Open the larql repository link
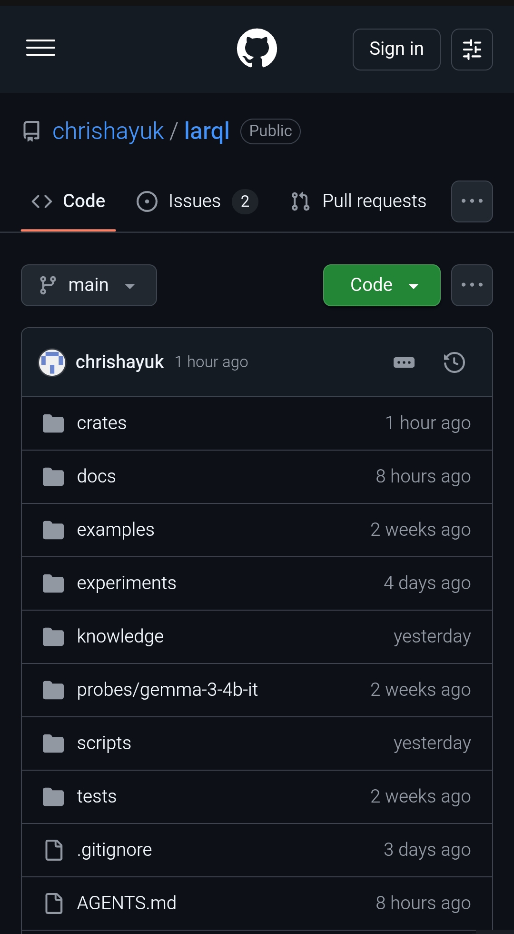Image resolution: width=514 pixels, height=934 pixels. tap(207, 131)
